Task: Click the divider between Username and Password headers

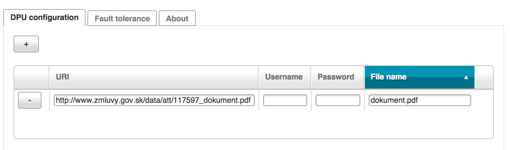Action: 311,77
